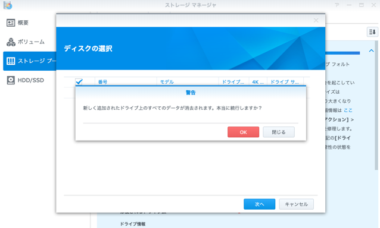Click the ディスクの選択 heading text

88,49
